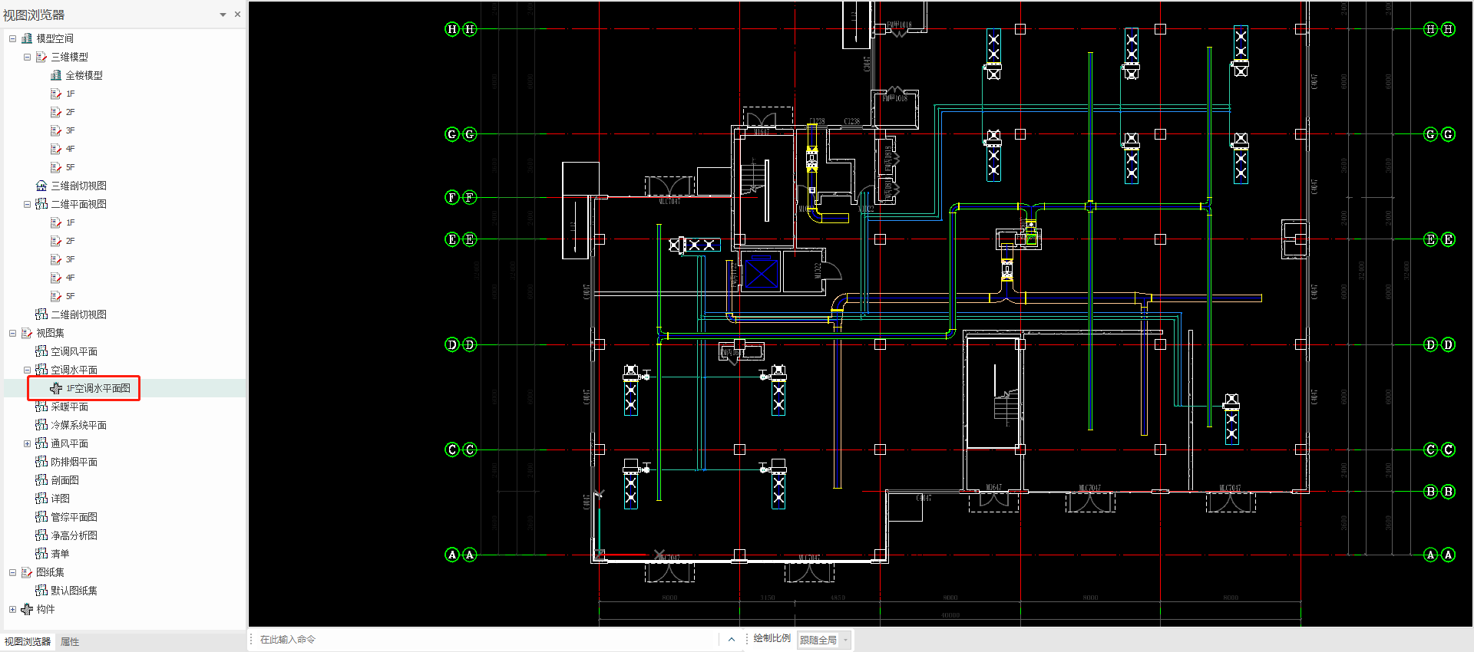Select the 4F row under 二维平面视图
This screenshot has height=652, width=1474.
point(124,278)
